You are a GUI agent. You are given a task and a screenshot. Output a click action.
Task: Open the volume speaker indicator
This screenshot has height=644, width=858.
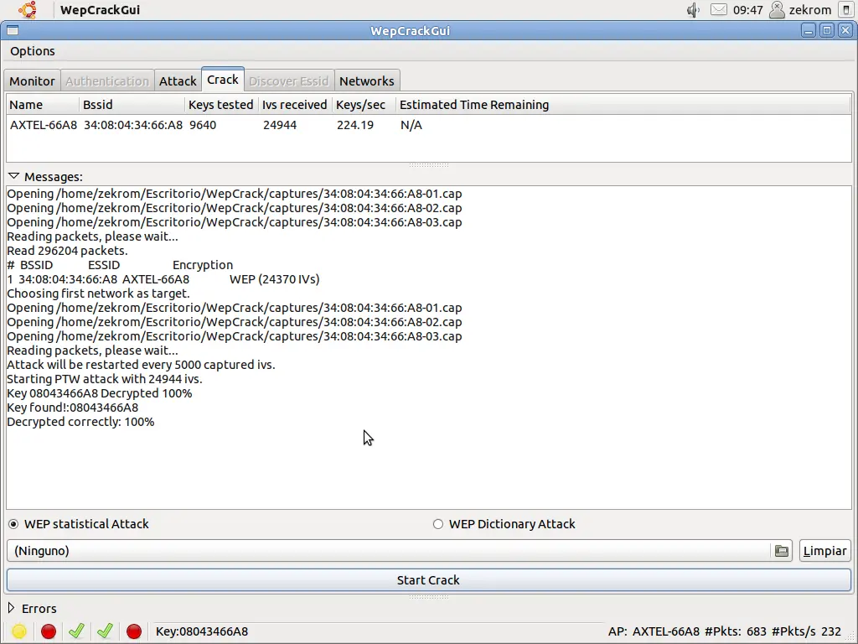pyautogui.click(x=693, y=10)
